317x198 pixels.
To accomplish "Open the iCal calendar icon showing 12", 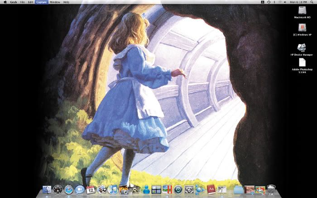I will click(91, 190).
